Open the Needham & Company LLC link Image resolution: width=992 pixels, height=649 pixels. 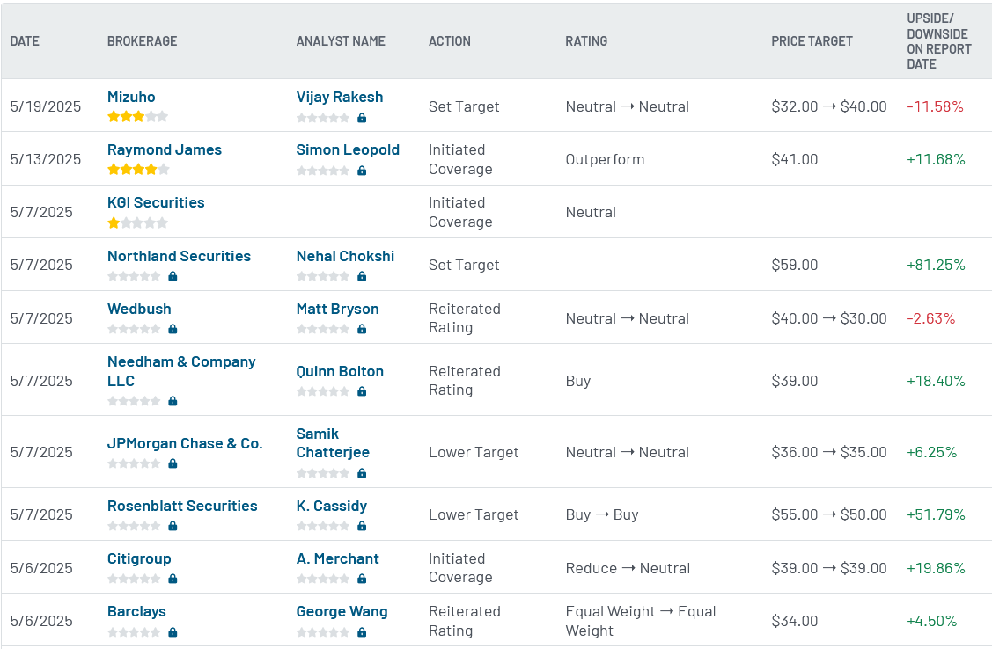[181, 371]
